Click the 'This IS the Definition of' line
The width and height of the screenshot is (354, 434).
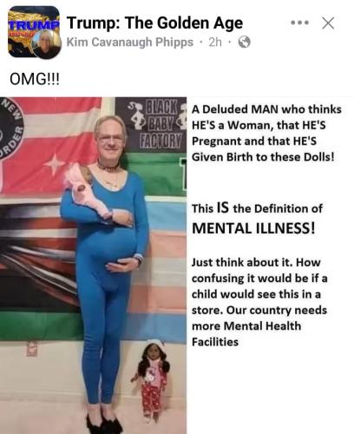pos(257,208)
